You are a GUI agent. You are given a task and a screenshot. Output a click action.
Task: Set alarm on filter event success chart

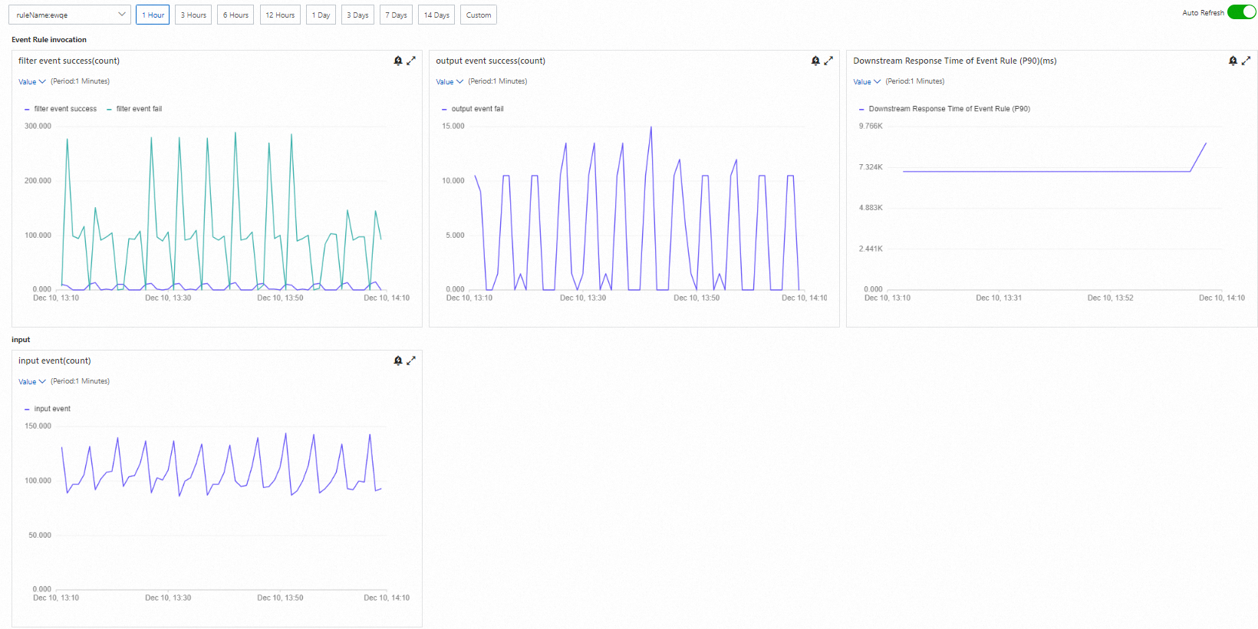point(398,61)
